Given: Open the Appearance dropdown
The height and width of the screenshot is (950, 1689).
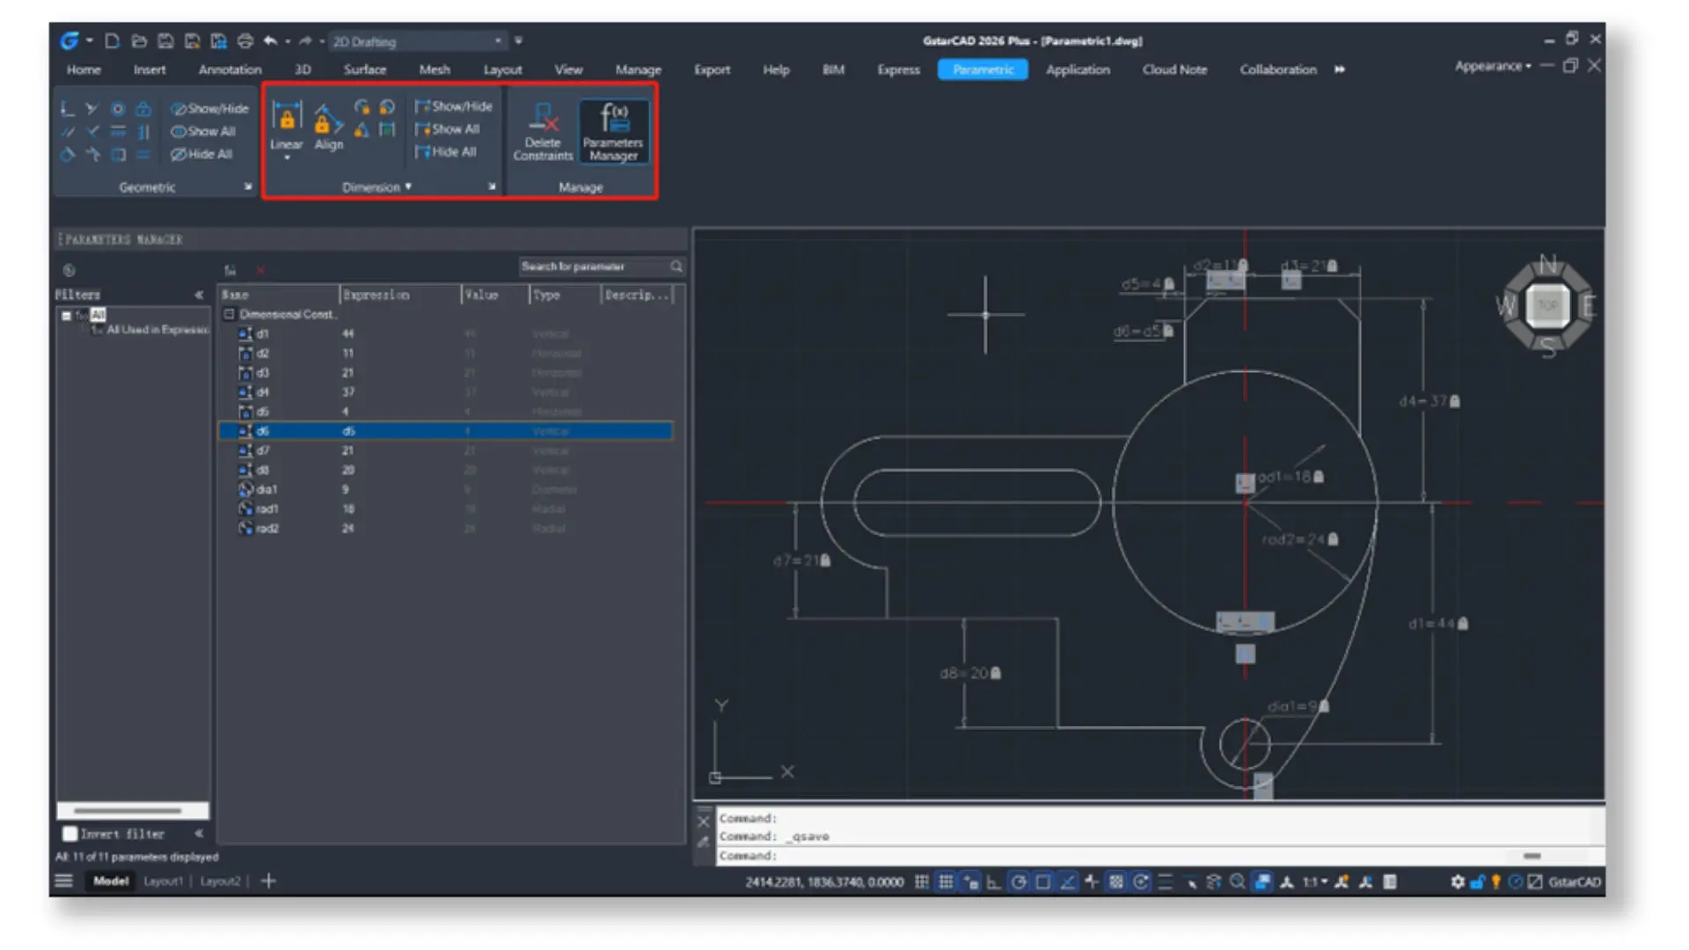Looking at the screenshot, I should [x=1492, y=66].
